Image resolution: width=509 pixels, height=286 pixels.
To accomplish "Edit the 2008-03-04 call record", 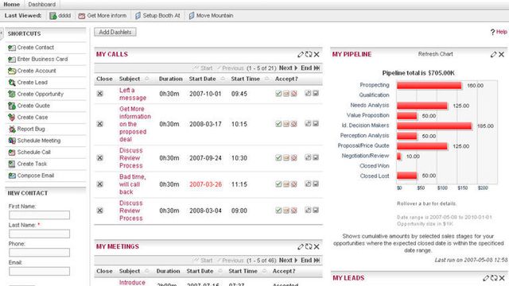I will [x=308, y=211].
